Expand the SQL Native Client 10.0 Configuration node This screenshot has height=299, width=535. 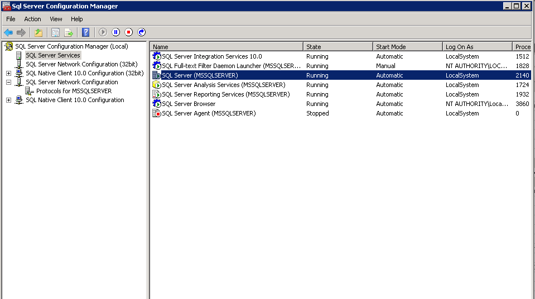(8, 100)
